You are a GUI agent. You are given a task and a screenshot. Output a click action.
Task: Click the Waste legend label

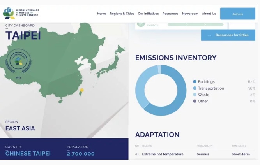pyautogui.click(x=203, y=95)
